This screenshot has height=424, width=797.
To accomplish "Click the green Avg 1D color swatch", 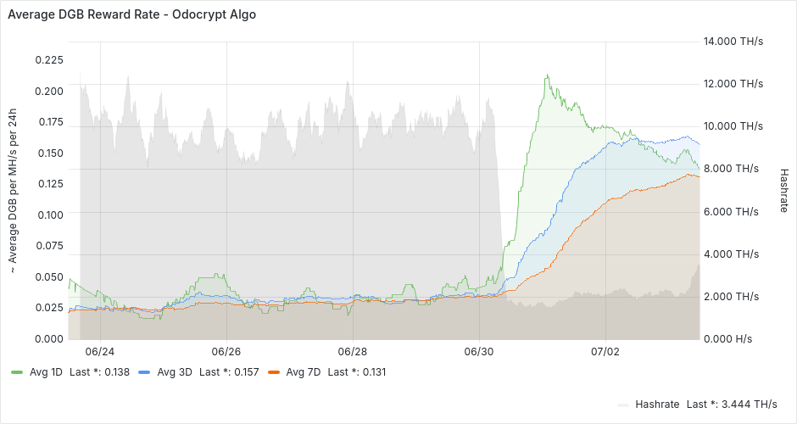I will 17,372.
